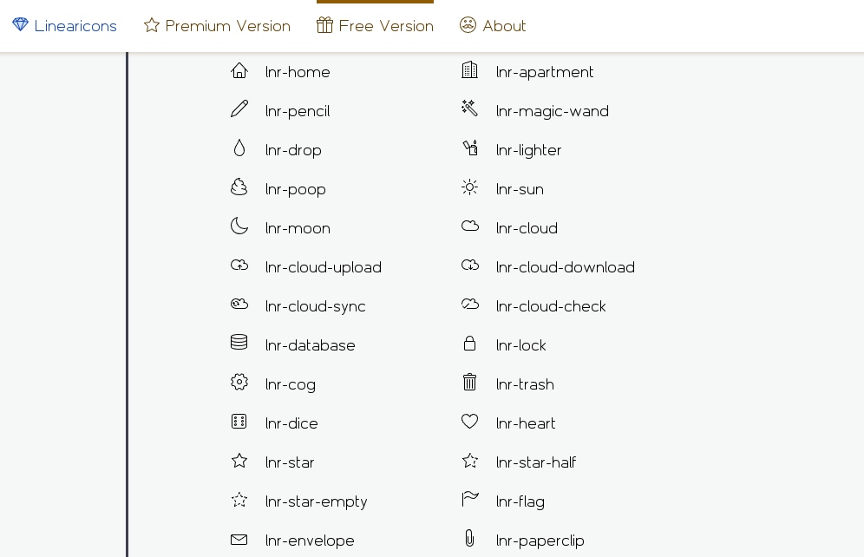Select the lnr-magic-wand icon
The width and height of the screenshot is (864, 557).
tap(469, 108)
